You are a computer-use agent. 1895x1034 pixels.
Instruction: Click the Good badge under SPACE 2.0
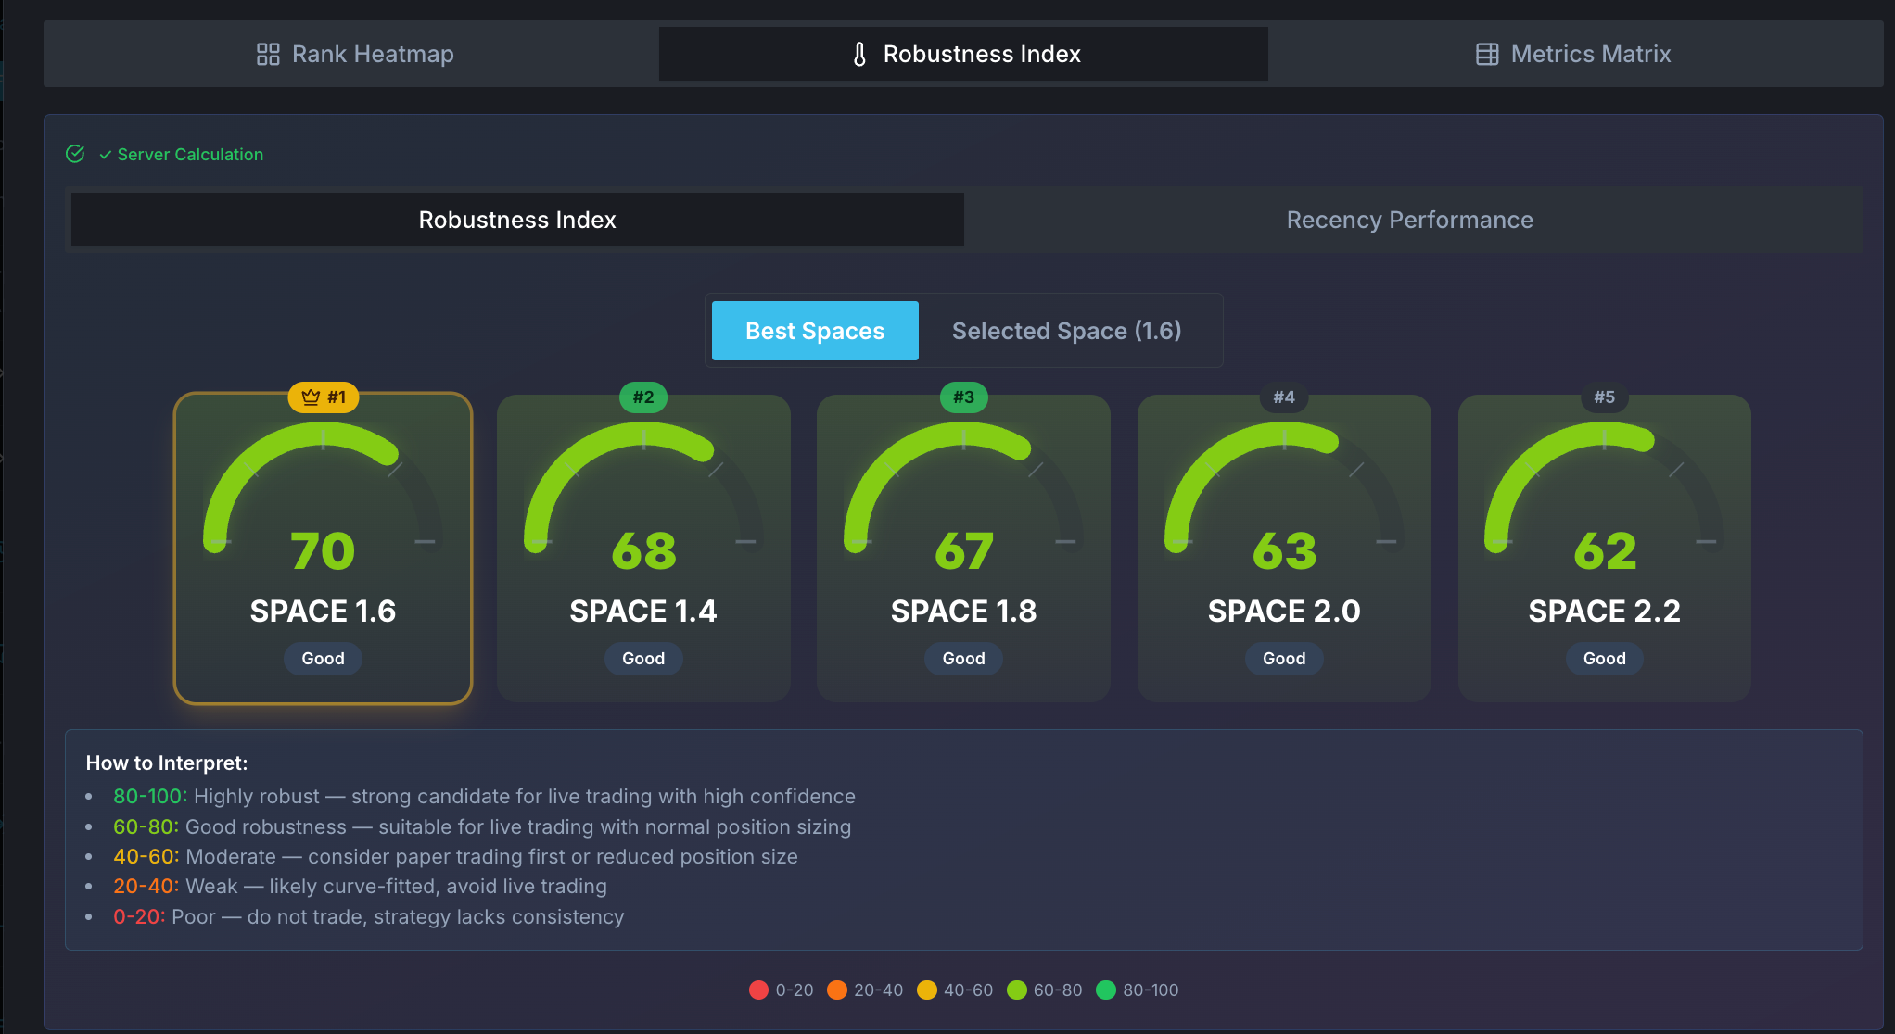coord(1284,659)
